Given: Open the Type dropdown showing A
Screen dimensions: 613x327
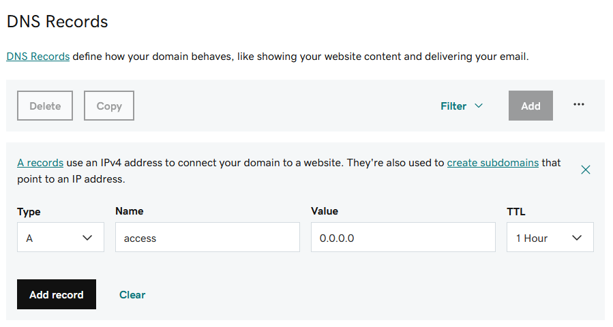Looking at the screenshot, I should click(61, 237).
